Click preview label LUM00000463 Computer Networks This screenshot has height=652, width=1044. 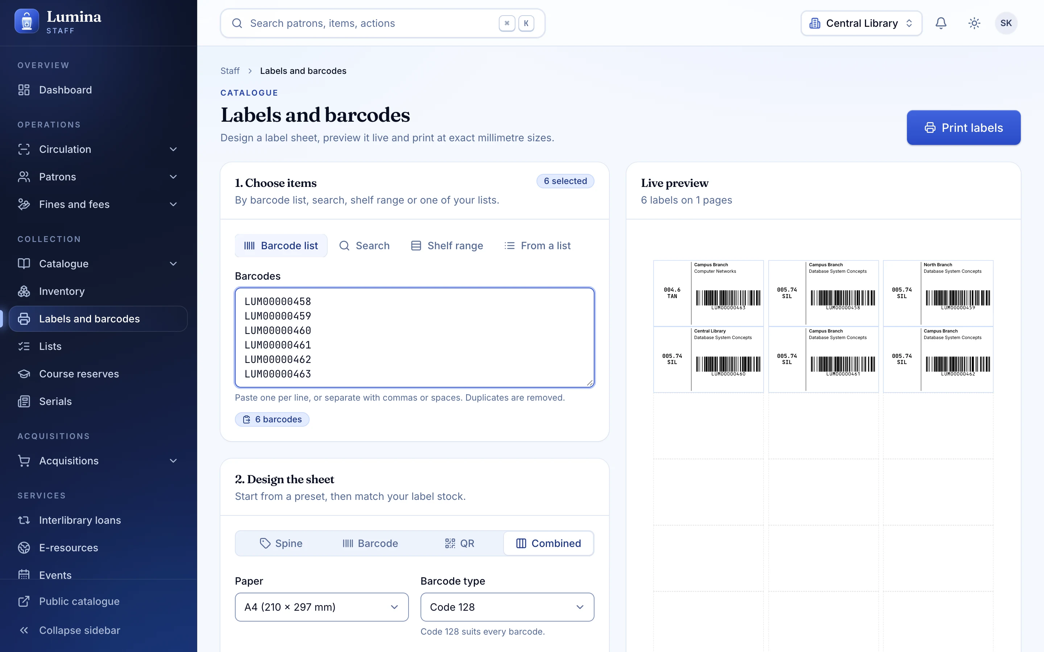pos(708,293)
